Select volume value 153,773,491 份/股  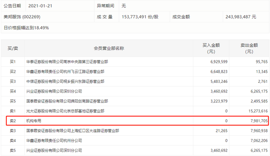140,17
